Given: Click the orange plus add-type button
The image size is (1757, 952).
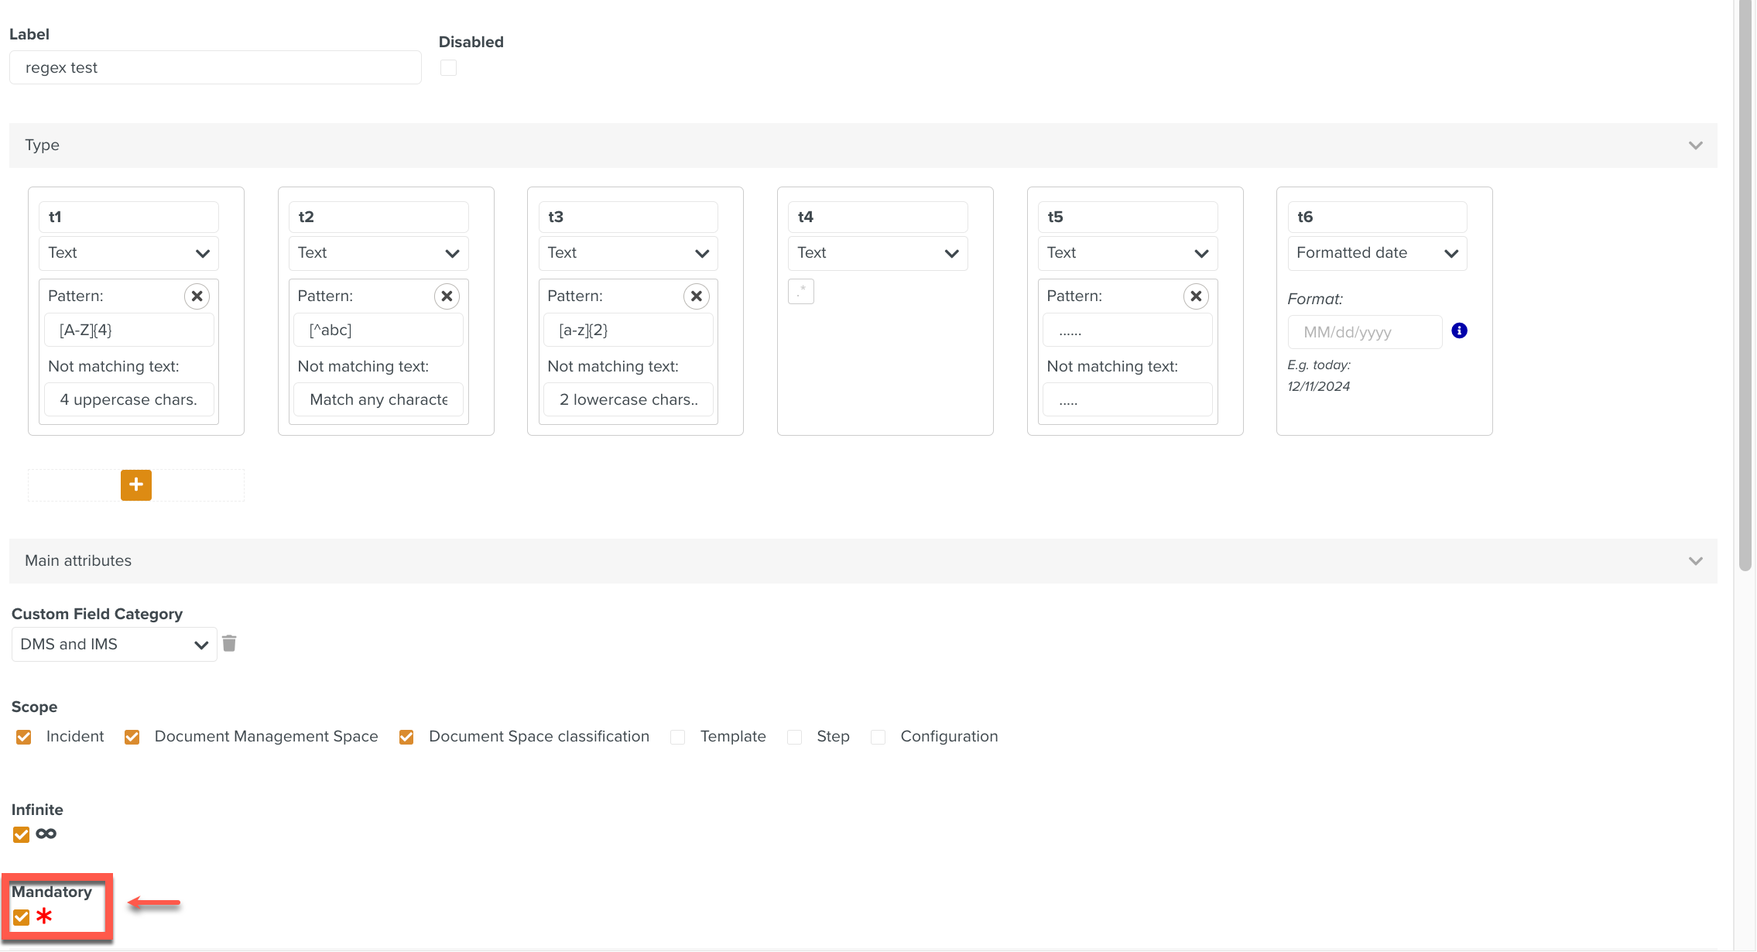Looking at the screenshot, I should (x=136, y=485).
